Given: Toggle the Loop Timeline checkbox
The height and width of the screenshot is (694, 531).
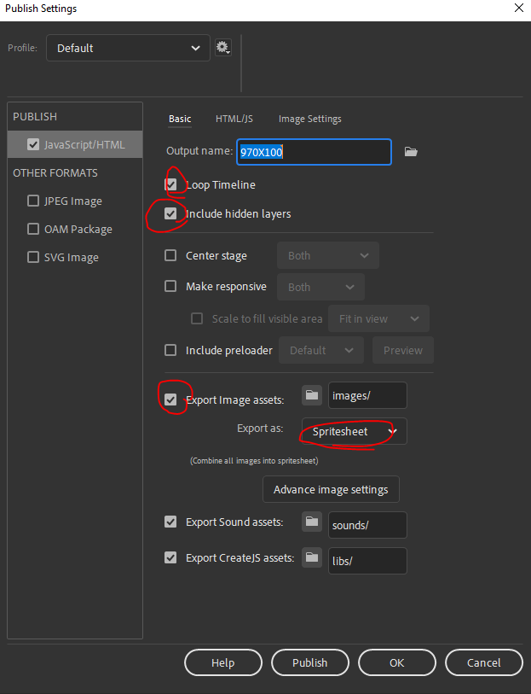Looking at the screenshot, I should (171, 184).
